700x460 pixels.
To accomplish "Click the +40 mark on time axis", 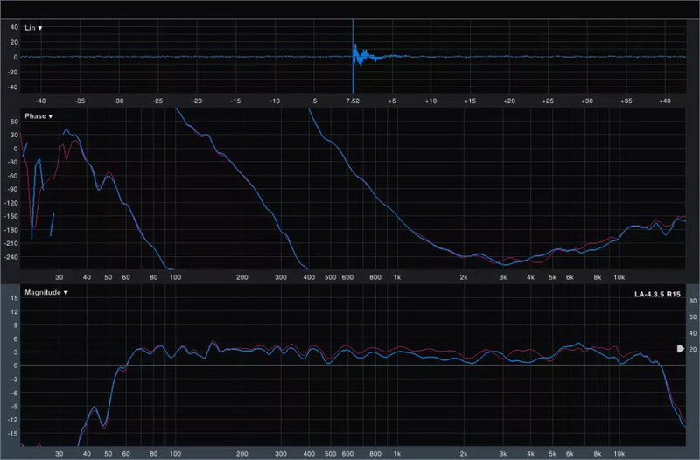I will 664,101.
